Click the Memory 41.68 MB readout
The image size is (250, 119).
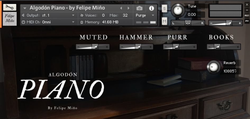click(x=102, y=22)
